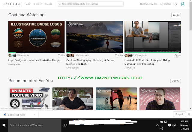Open Logo Design: Adventurous Illustrative Badges title

pos(34,60)
